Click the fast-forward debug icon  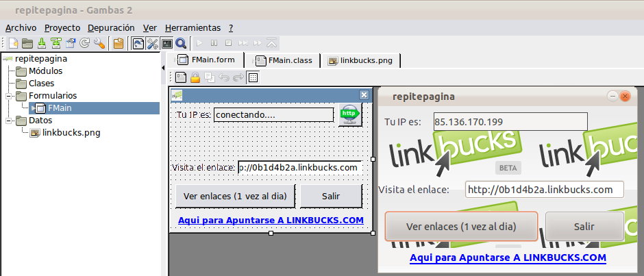pyautogui.click(x=258, y=43)
